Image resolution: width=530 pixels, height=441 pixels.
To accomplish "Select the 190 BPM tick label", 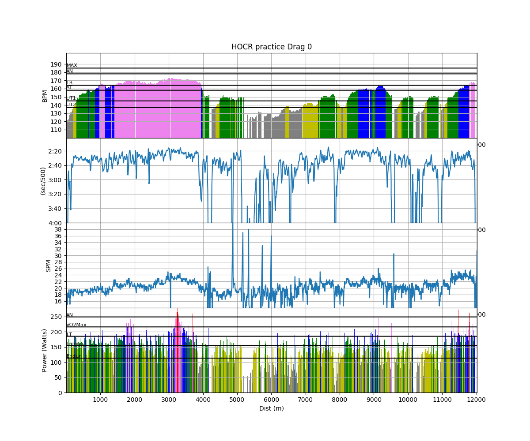I will tap(56, 64).
